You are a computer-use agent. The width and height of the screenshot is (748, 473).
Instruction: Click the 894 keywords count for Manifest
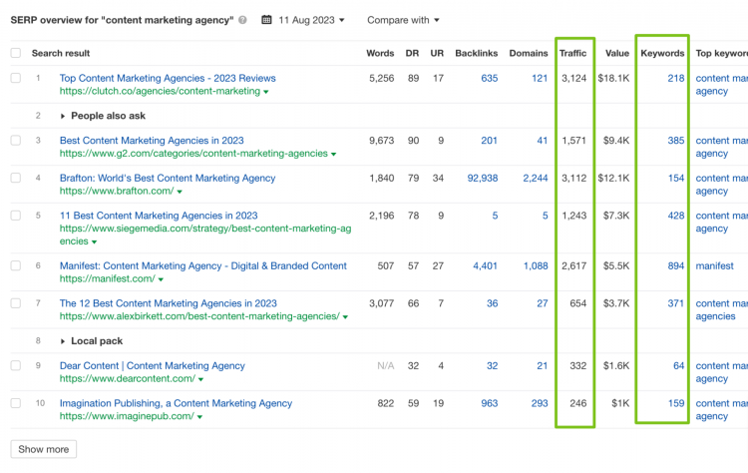pyautogui.click(x=675, y=266)
